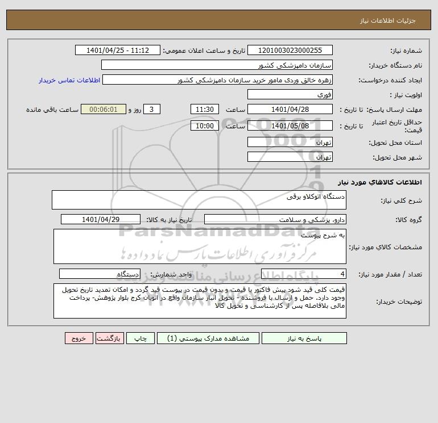Click the quantity field showing 4
This screenshot has height=423, width=438.
pos(304,274)
